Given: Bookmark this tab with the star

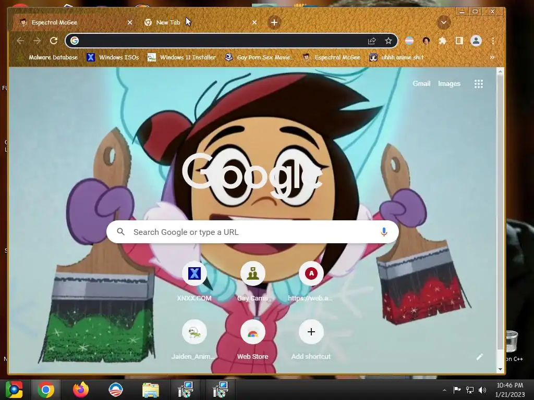Looking at the screenshot, I should [x=388, y=41].
